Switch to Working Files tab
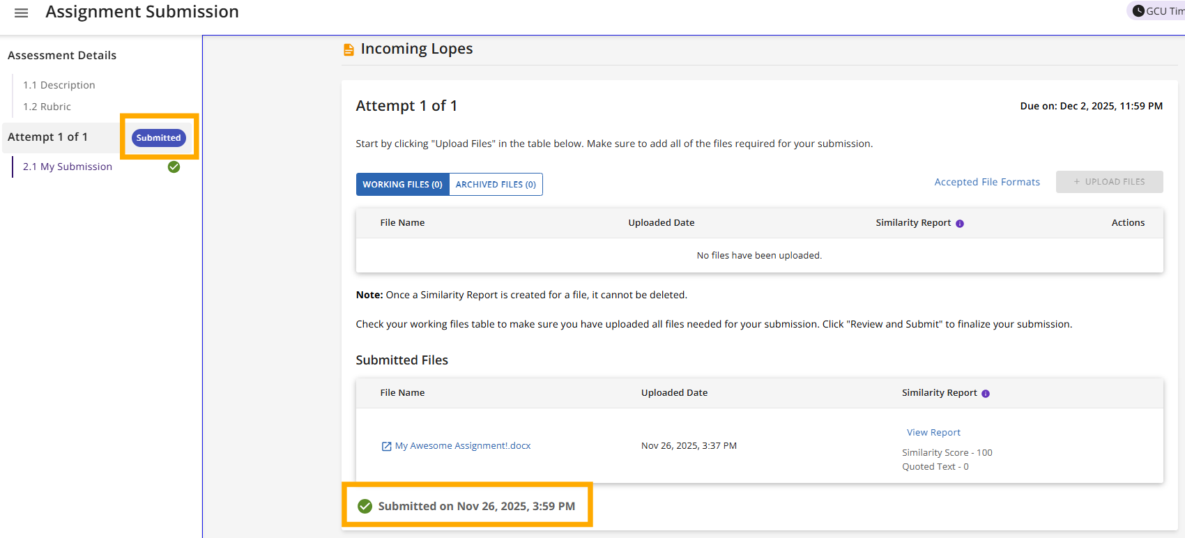The width and height of the screenshot is (1185, 538). coord(402,185)
